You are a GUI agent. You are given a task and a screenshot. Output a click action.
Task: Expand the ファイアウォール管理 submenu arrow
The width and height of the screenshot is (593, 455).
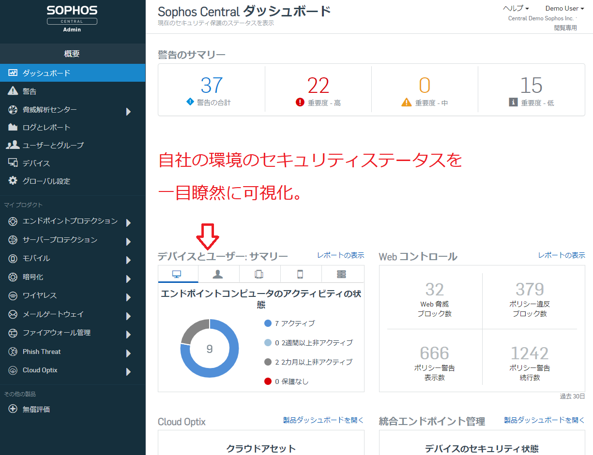click(x=128, y=335)
